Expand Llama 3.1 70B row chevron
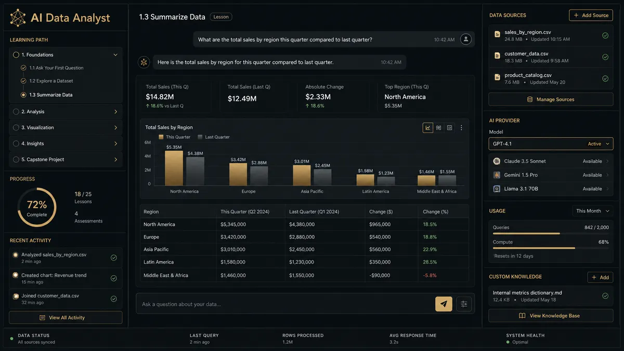The height and width of the screenshot is (351, 624). pyautogui.click(x=607, y=189)
